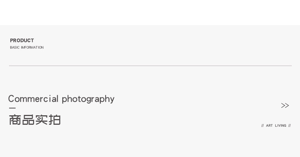Screen dimensions: 300x157
Task: Click the Chinese character 拍
Action: coord(55,120)
